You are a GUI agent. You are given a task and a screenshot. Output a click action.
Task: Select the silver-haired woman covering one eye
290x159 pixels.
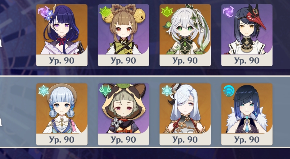(185, 108)
